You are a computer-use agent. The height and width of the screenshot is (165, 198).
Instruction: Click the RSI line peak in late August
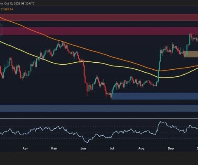click(160, 122)
